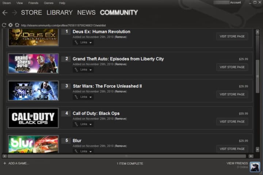This screenshot has width=263, height=175.
Task: Go forward with the forward arrow
Action: pyautogui.click(x=14, y=12)
